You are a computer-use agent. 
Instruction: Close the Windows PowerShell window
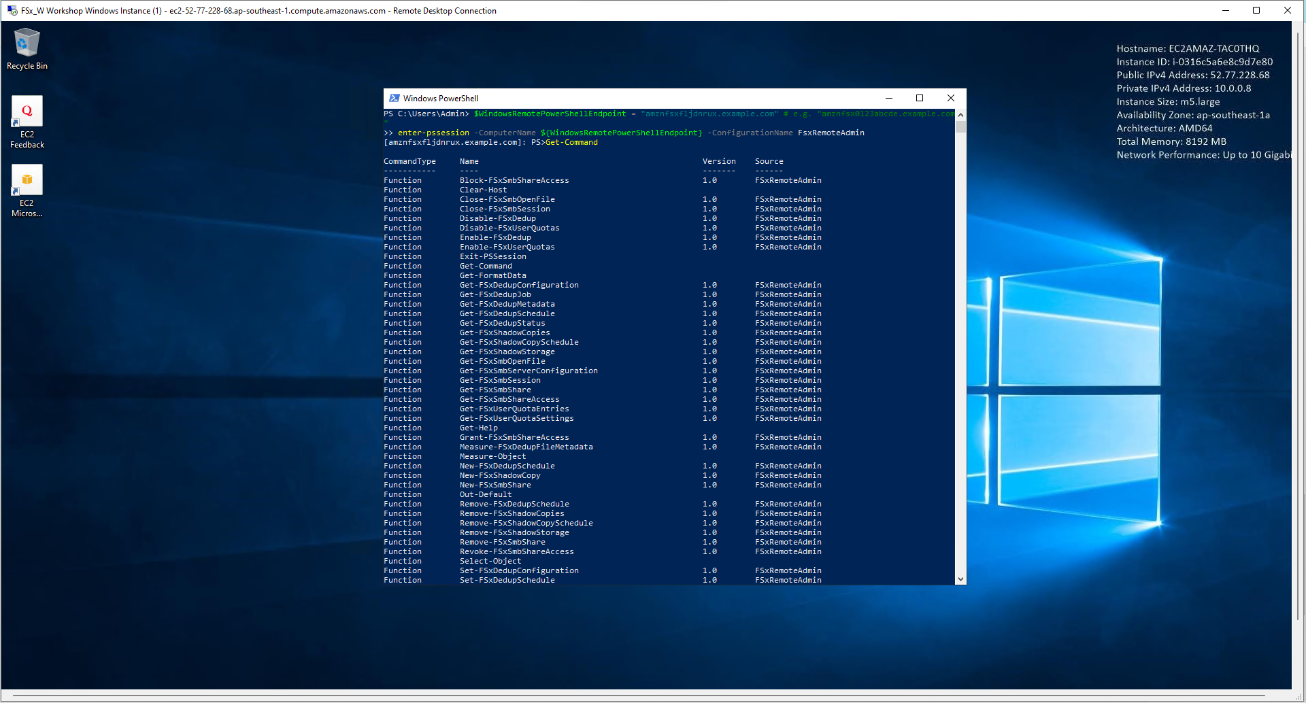951,98
